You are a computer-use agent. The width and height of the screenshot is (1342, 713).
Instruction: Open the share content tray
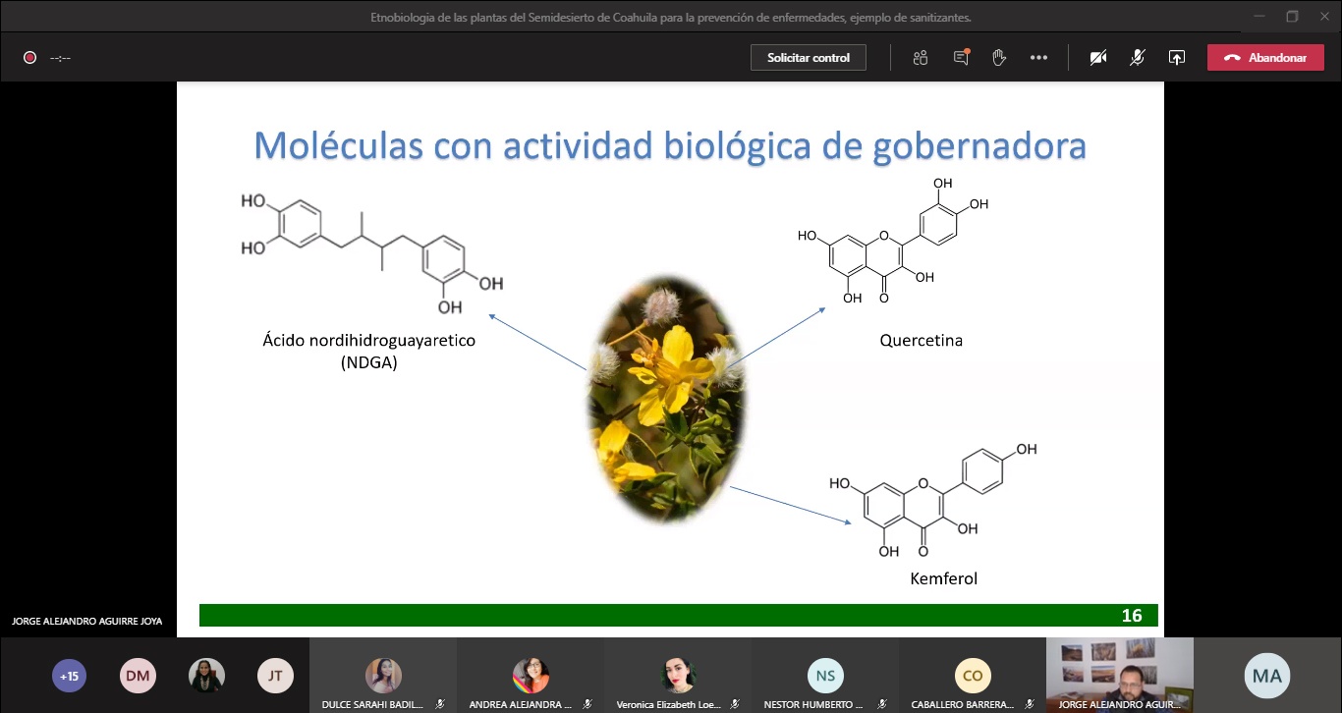point(1176,58)
